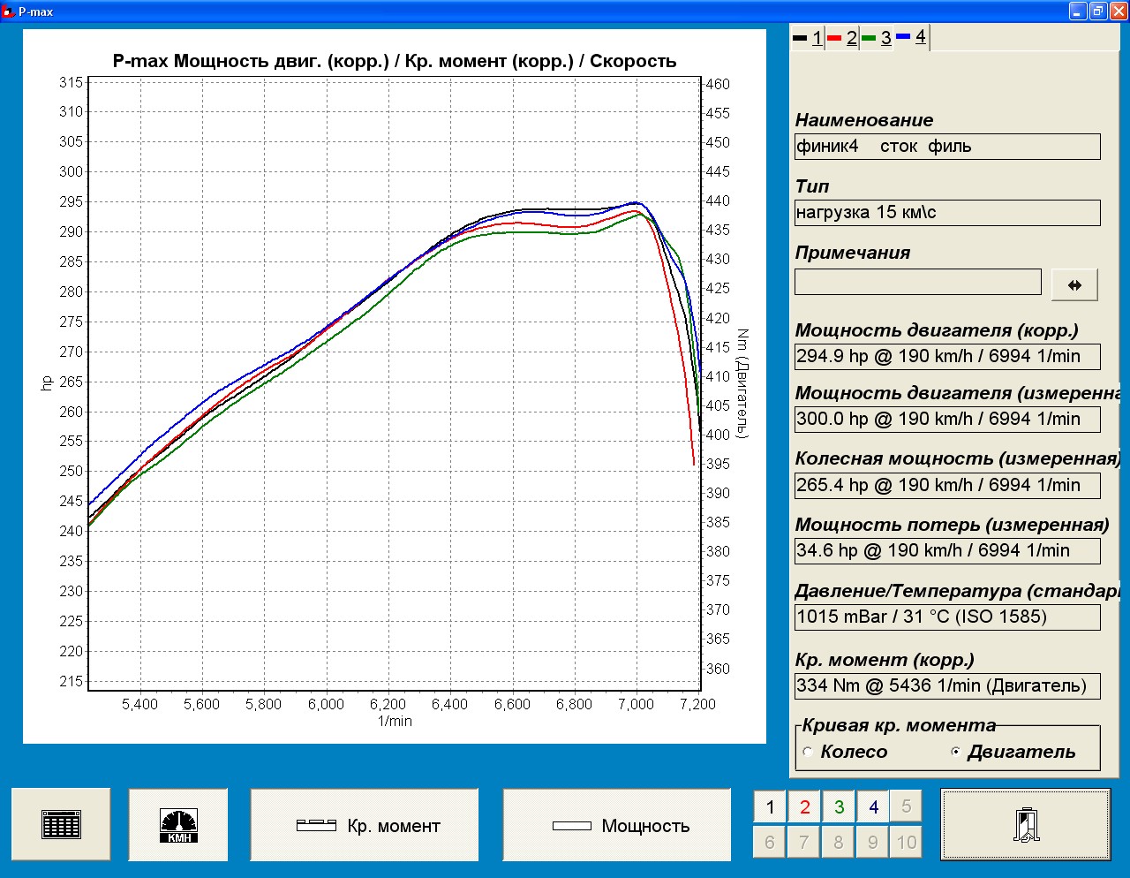
Task: Switch to run tab 4 (blue)
Action: 911,37
